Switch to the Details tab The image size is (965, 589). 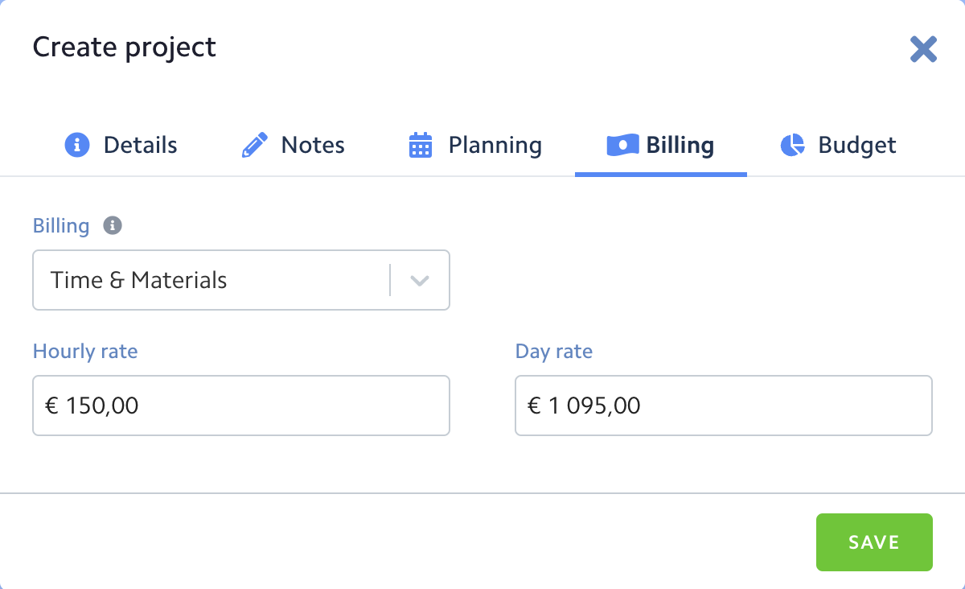tap(140, 146)
